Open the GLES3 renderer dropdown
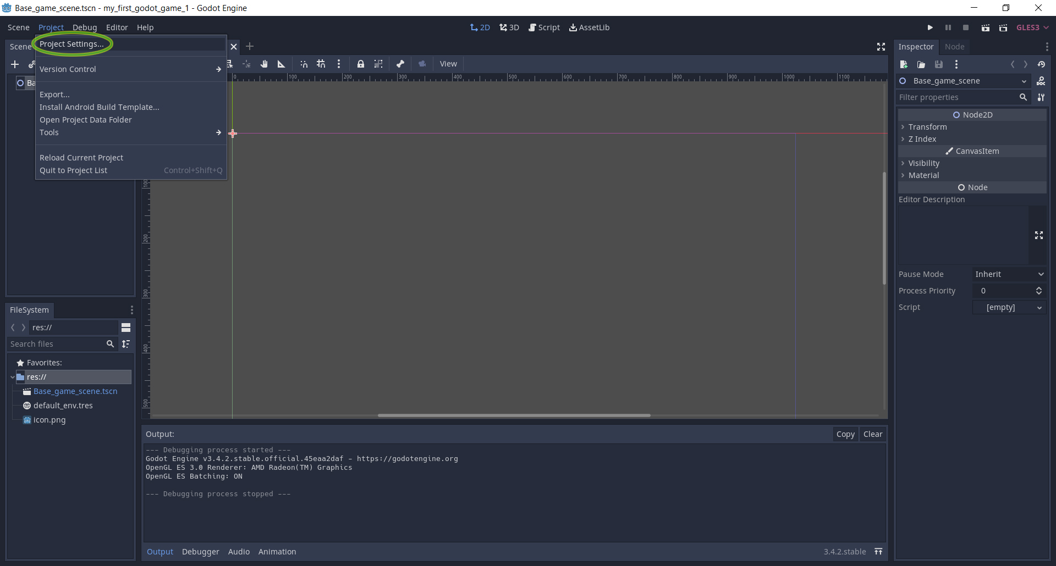 pyautogui.click(x=1032, y=27)
